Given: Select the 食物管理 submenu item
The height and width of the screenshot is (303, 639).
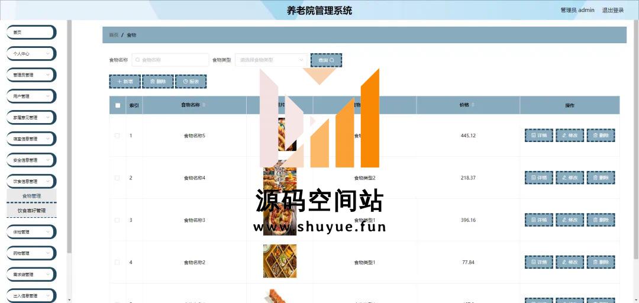Looking at the screenshot, I should 31,196.
